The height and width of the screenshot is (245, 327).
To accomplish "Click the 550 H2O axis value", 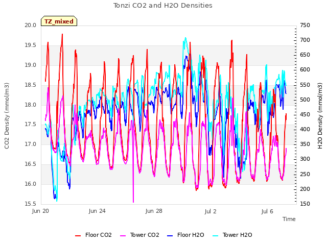I will click(305, 85).
